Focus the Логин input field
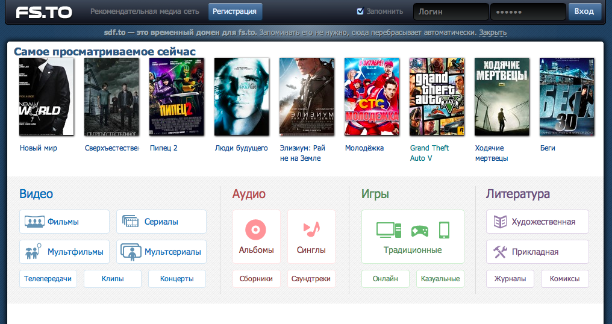The width and height of the screenshot is (612, 324). tap(451, 11)
